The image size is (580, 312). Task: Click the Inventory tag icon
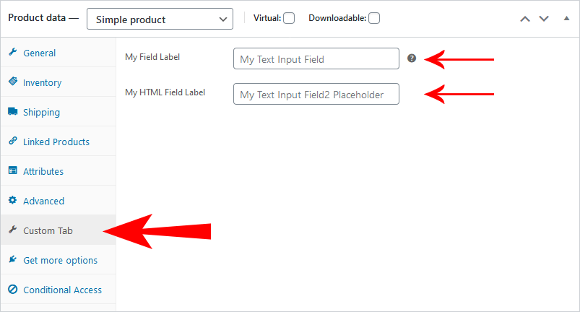13,82
